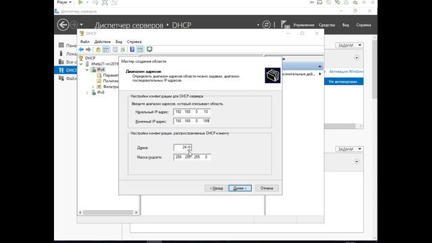432x243 pixels.
Task: Open the Средства menu
Action: click(x=327, y=25)
